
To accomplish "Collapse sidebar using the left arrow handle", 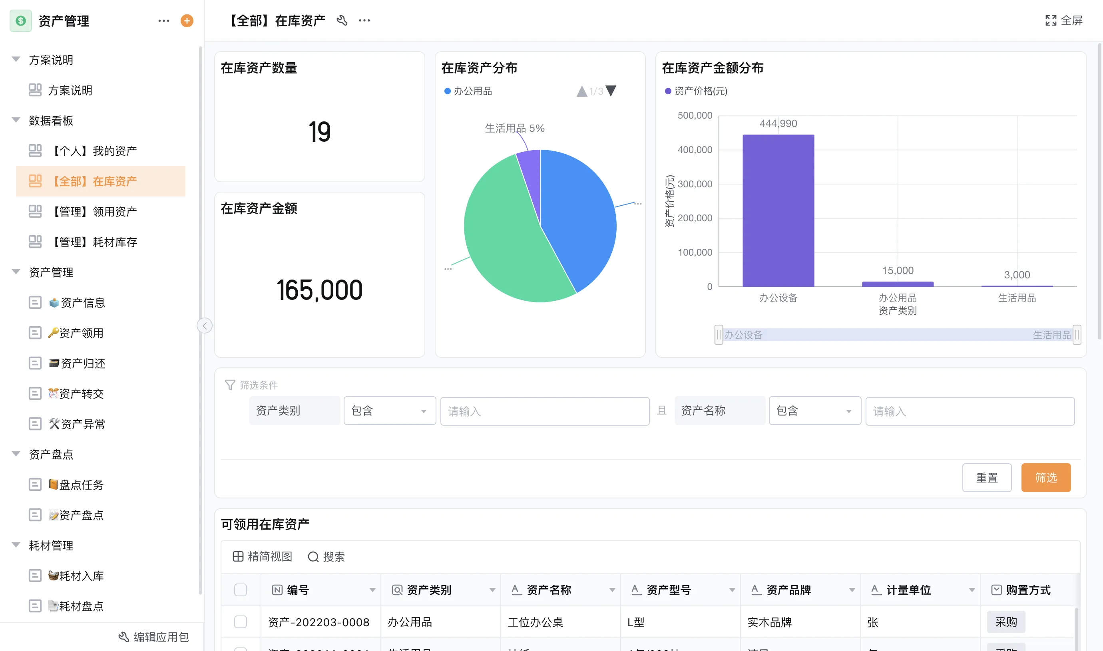I will [205, 325].
